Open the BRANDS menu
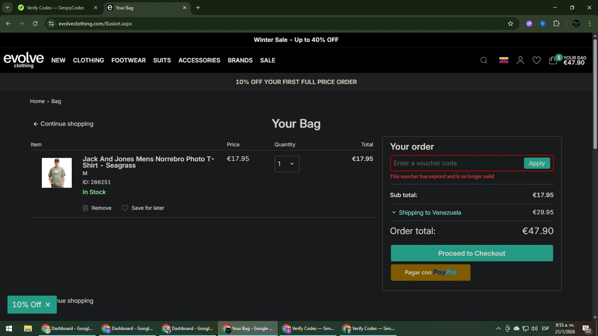This screenshot has width=598, height=336. pos(240,61)
